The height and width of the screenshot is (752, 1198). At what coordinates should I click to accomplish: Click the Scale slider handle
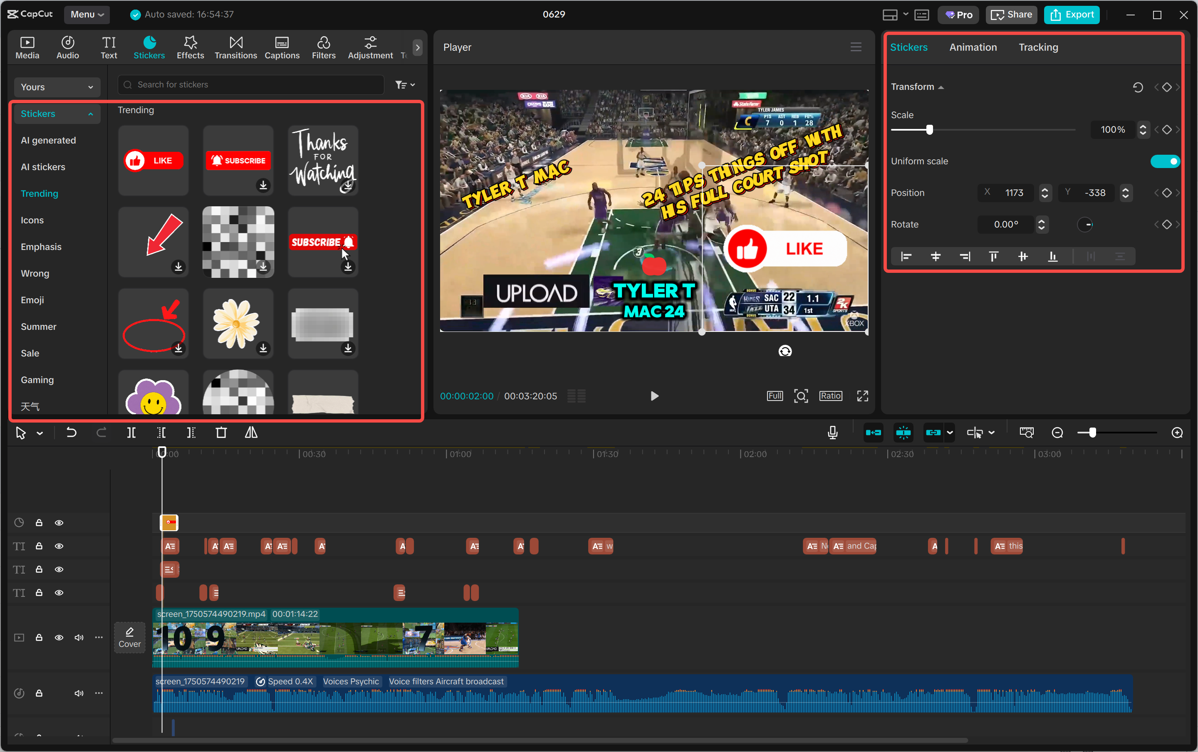pyautogui.click(x=929, y=130)
